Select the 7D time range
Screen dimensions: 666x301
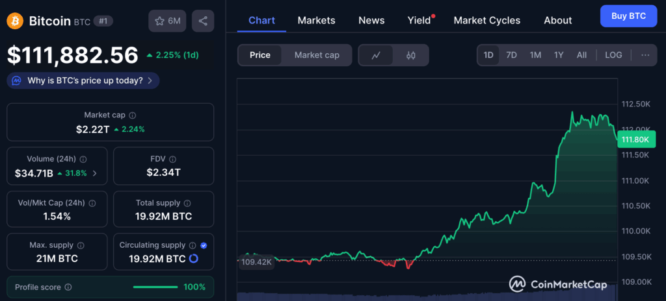pyautogui.click(x=511, y=55)
